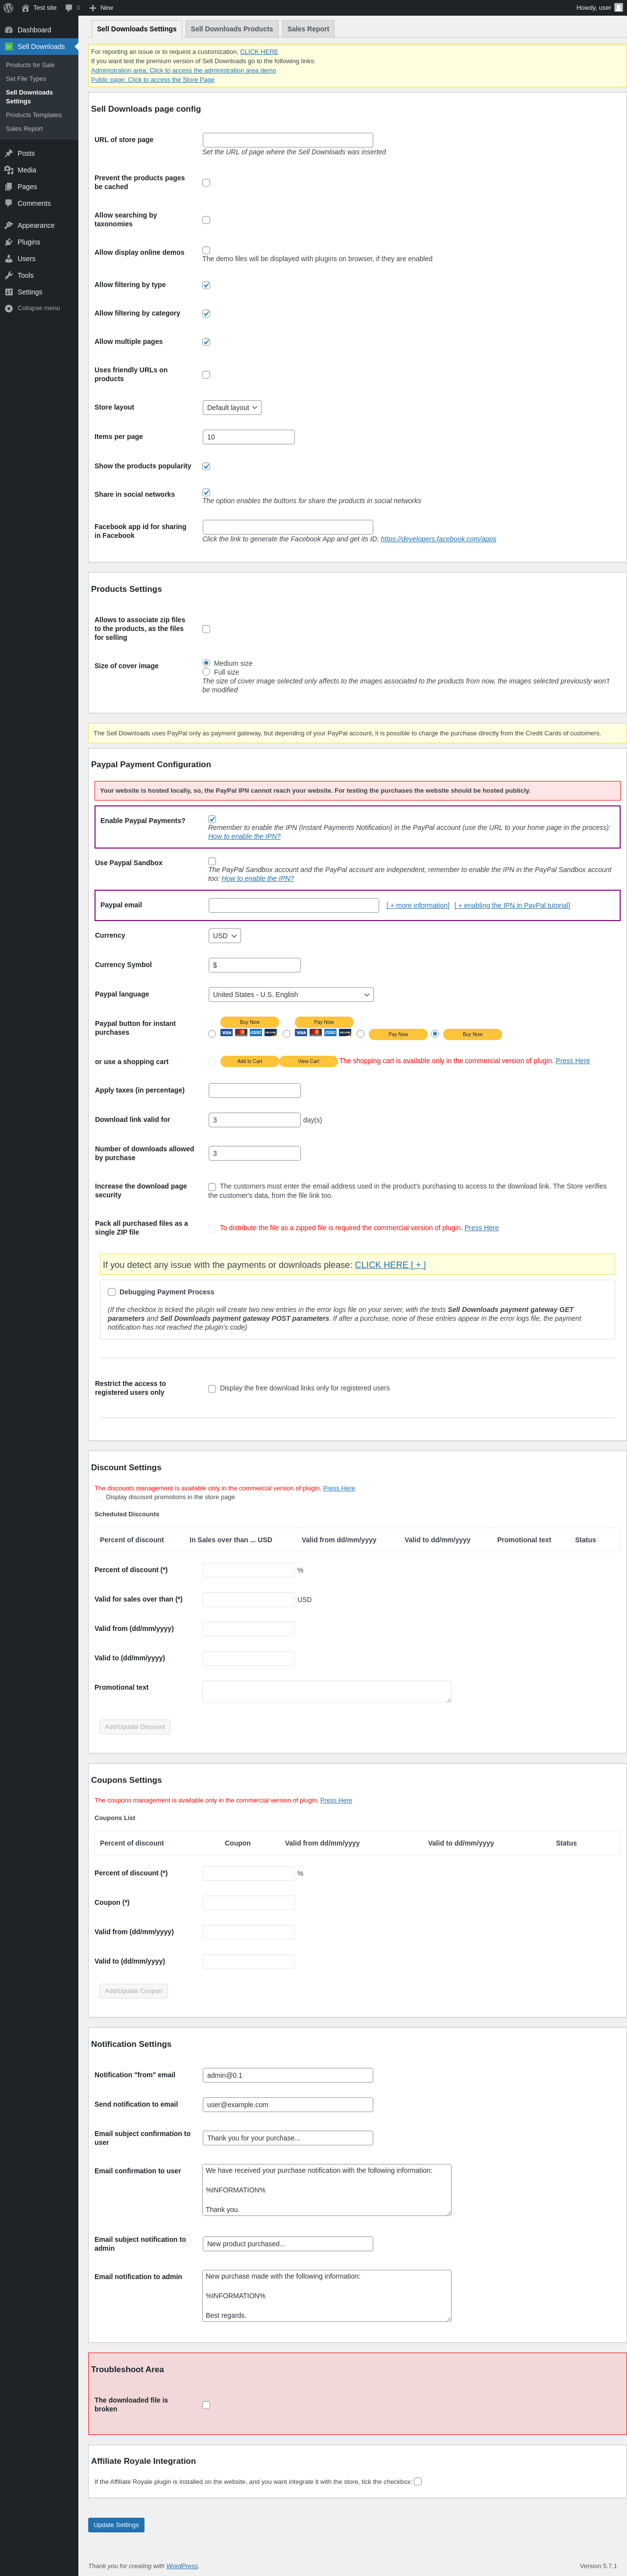The image size is (627, 2576).
Task: Tick the Use Paypal Sandbox checkbox
Action: [x=212, y=861]
